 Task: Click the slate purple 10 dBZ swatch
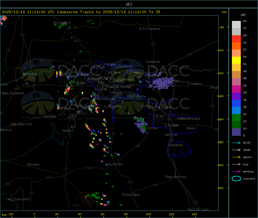point(236,132)
